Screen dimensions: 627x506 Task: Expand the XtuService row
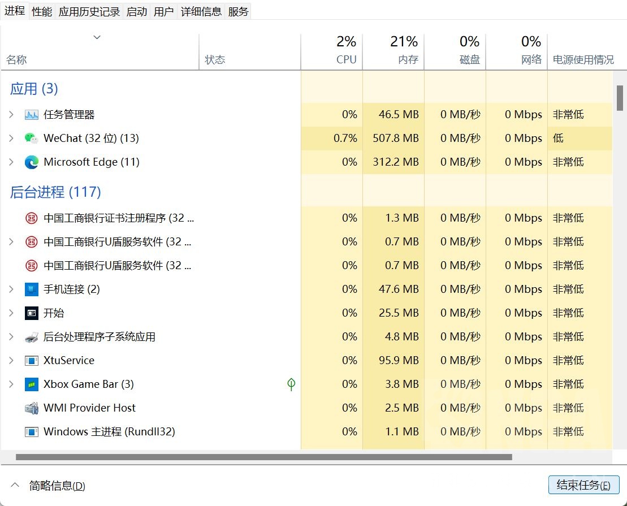point(11,360)
